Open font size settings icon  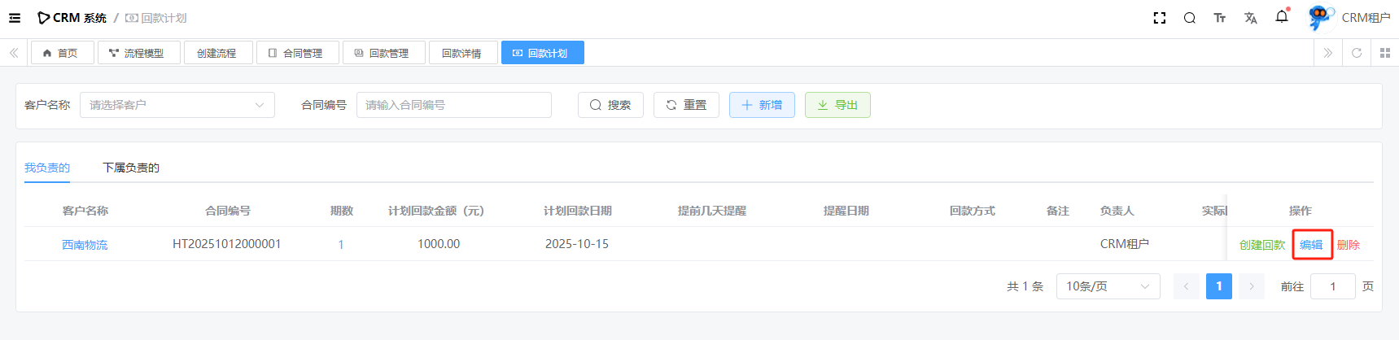click(x=1219, y=18)
